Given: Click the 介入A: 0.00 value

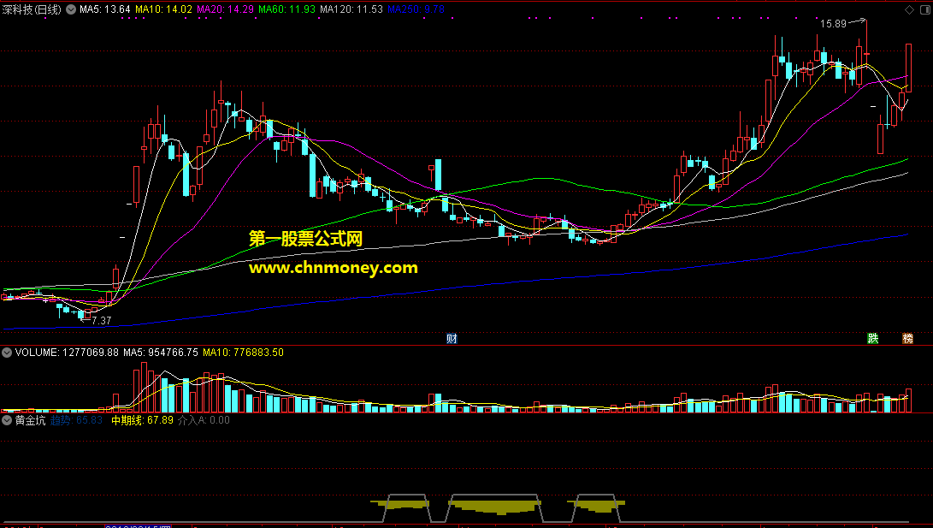Looking at the screenshot, I should pyautogui.click(x=204, y=420).
